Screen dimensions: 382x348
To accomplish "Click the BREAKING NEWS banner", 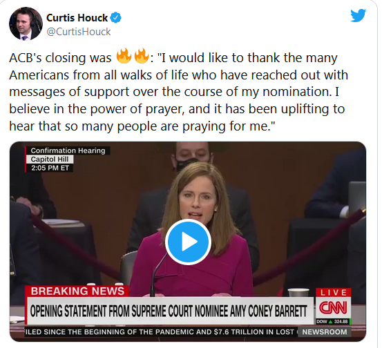I will pos(77,291).
